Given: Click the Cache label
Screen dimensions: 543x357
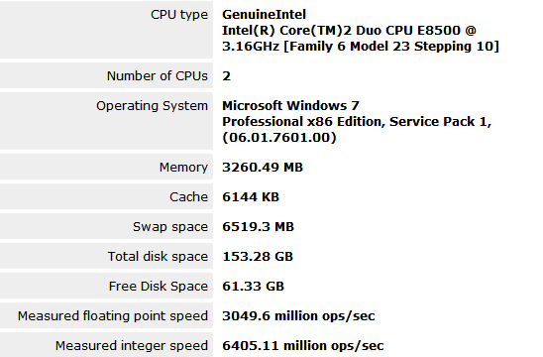Looking at the screenshot, I should tap(188, 197).
